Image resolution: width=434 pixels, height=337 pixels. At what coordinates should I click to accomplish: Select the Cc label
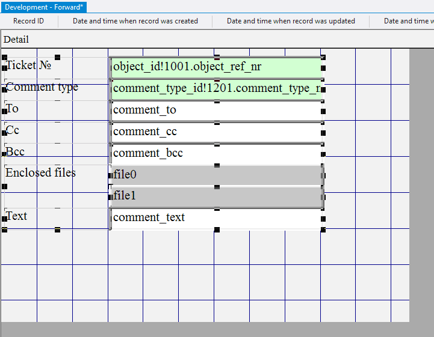coord(13,130)
